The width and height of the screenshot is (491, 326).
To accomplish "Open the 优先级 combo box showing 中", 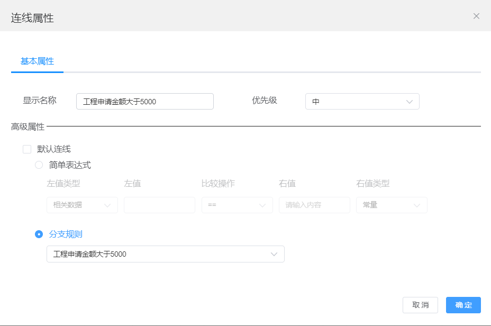I will point(362,101).
